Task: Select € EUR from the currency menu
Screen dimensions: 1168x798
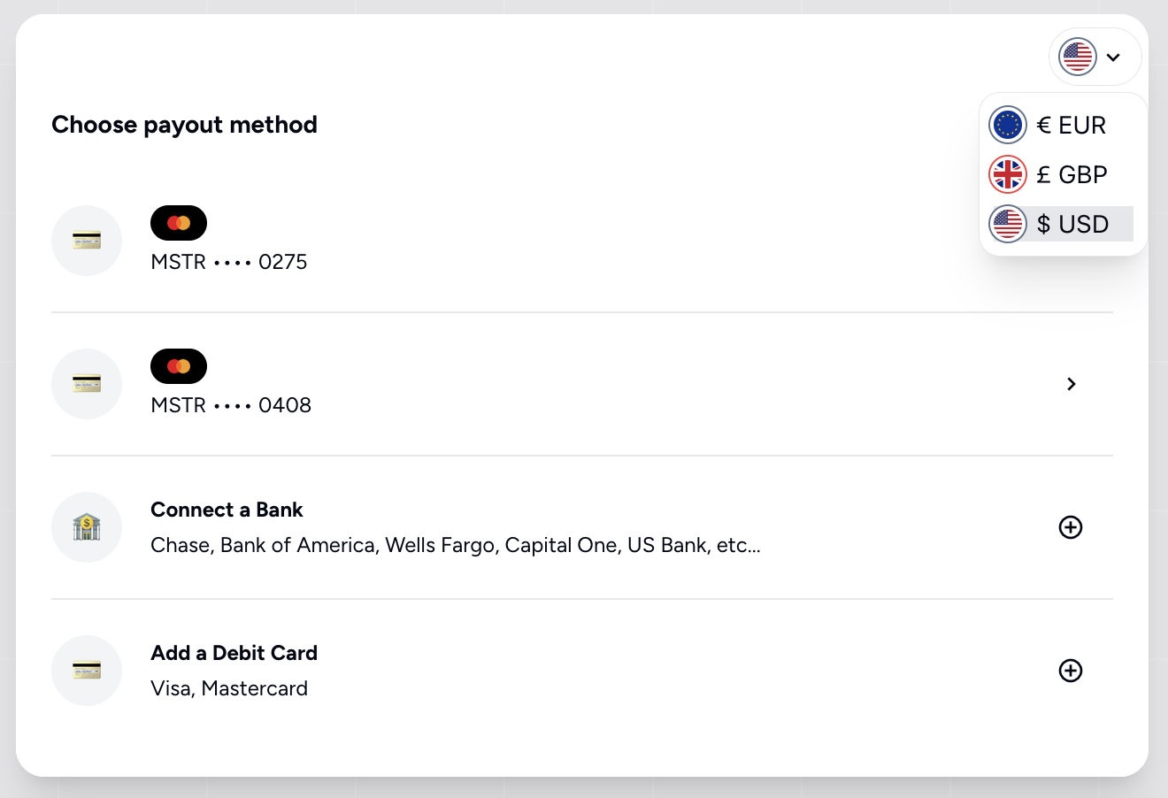Action: click(x=1071, y=125)
